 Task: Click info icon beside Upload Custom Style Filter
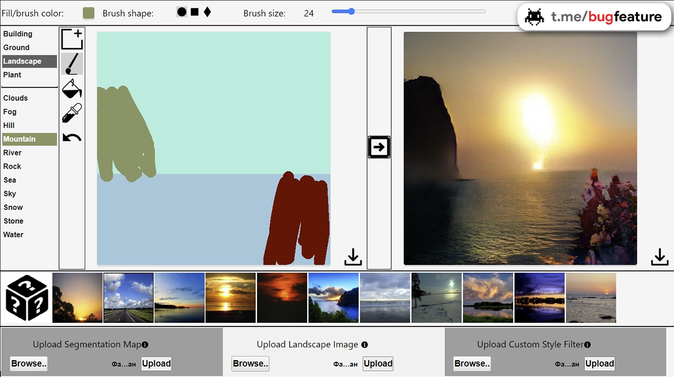pyautogui.click(x=587, y=345)
